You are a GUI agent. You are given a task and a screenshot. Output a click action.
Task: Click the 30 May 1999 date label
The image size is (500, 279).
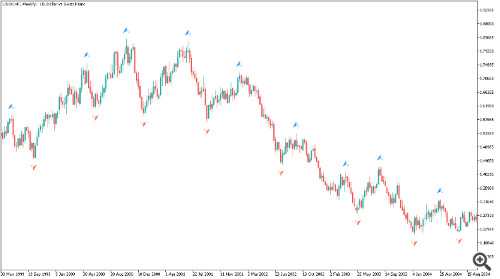pos(13,274)
